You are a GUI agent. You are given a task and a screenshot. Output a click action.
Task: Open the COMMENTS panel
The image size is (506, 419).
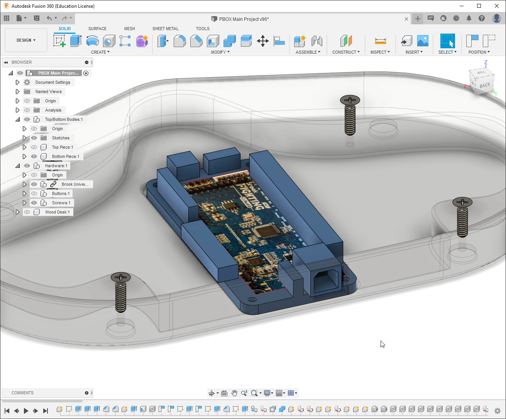[x=22, y=393]
